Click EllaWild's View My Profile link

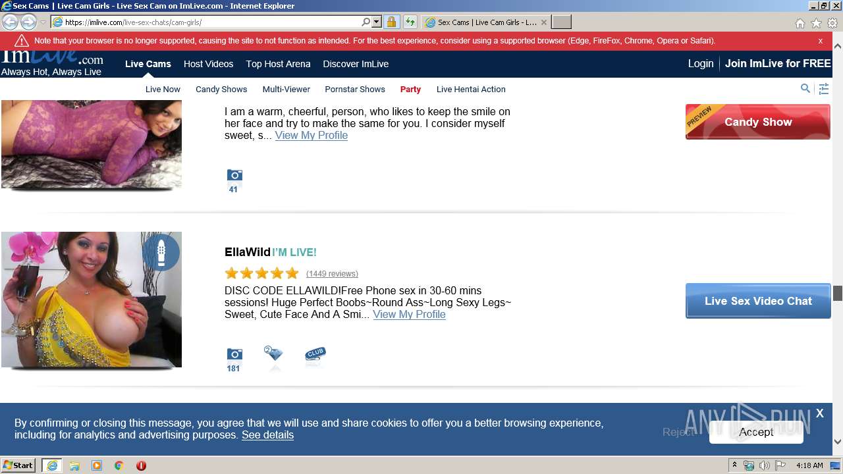coord(410,315)
